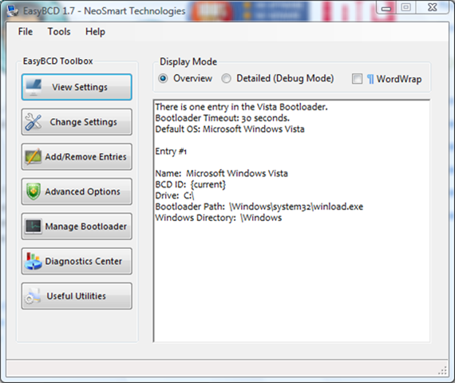The height and width of the screenshot is (383, 455).
Task: Select Detailed (Debug Mode) radio button
Action: (227, 78)
